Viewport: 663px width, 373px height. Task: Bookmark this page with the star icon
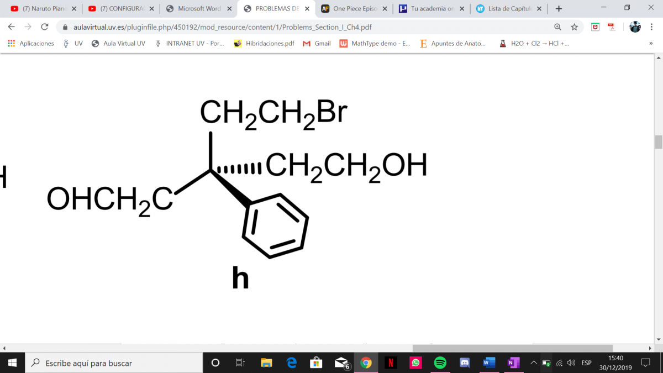coord(575,27)
